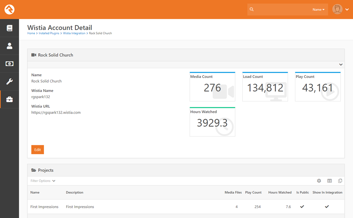353x218 pixels.
Task: Sort by Is Public column
Action: [303, 192]
